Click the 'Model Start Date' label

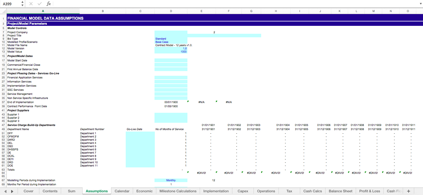pos(17,60)
